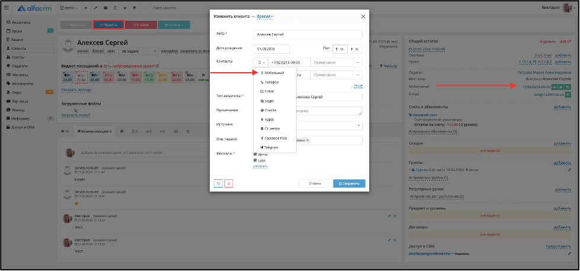Screen dimensions: 580x271
Task: Open the contact type dropdown next to the phone
Action: click(x=260, y=62)
